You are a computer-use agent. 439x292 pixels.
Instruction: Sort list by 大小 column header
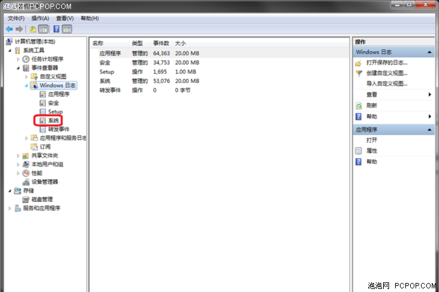[x=180, y=43]
